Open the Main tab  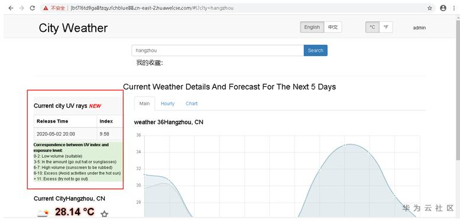click(144, 104)
